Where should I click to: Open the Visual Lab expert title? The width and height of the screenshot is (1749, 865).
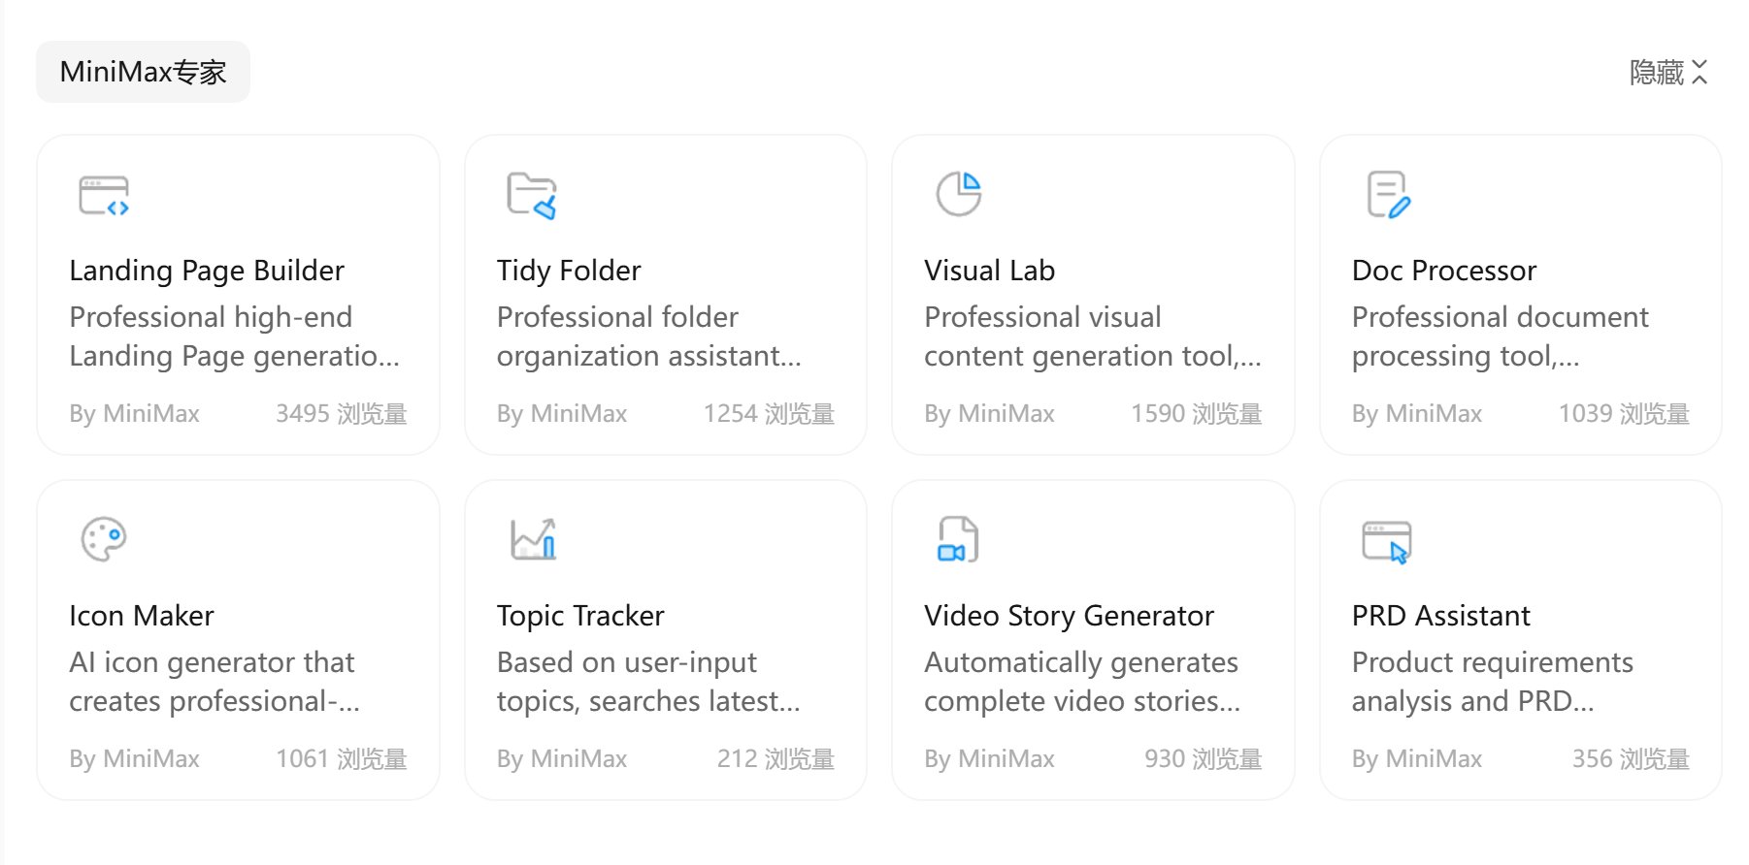coord(989,271)
